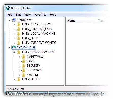This screenshot has height=99, width=113.
Task: Click the network globe icon for 192.168.0.150
Action: (14, 47)
